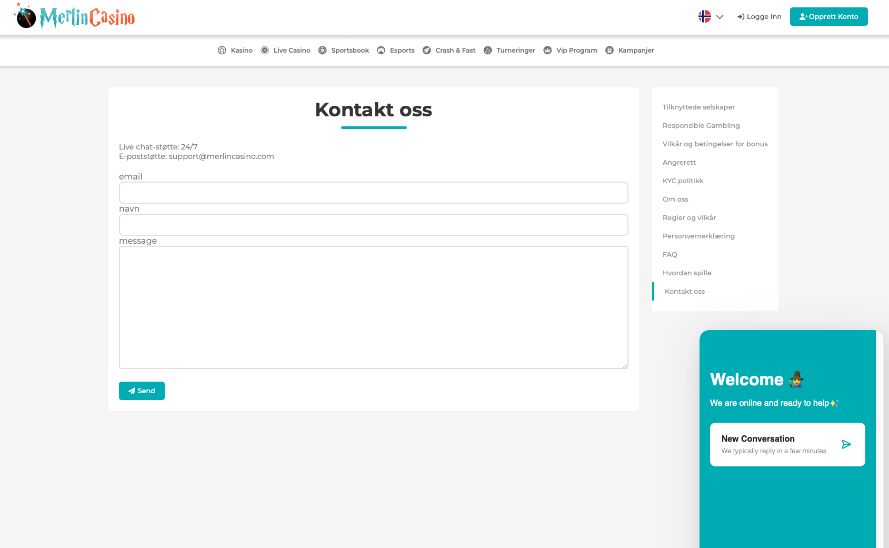The width and height of the screenshot is (889, 548).
Task: Expand the language chevron dropdown
Action: coord(720,17)
